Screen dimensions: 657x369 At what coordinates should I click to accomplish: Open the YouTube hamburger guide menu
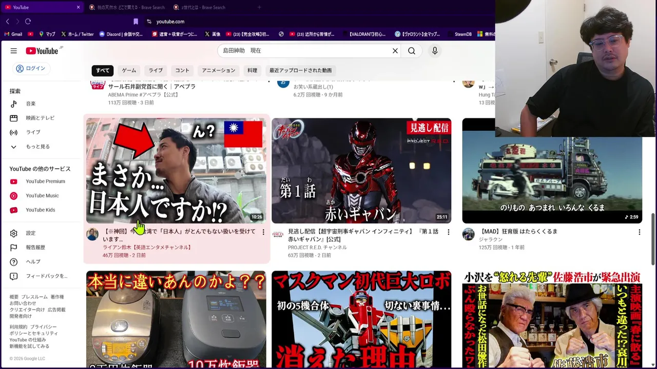click(14, 51)
